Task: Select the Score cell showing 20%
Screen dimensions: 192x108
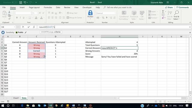Action: 119,54
